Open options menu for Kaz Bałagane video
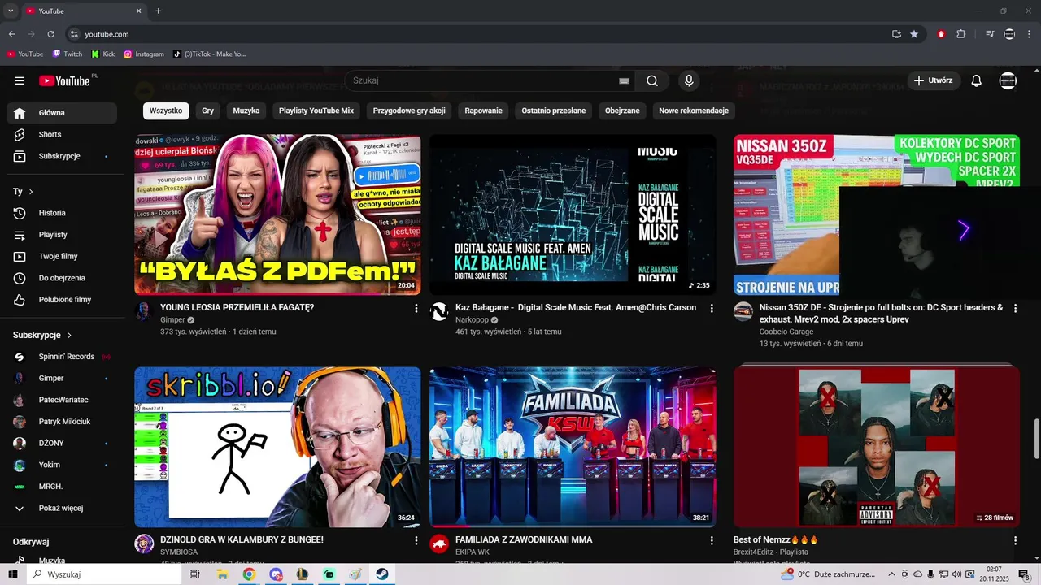The width and height of the screenshot is (1041, 585). 712,309
